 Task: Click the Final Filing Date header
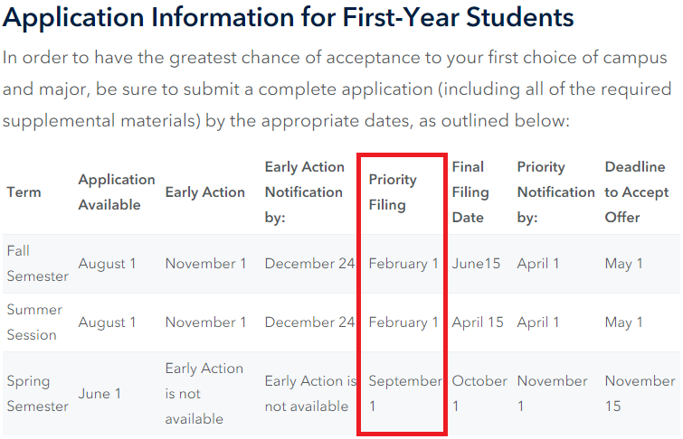470,192
